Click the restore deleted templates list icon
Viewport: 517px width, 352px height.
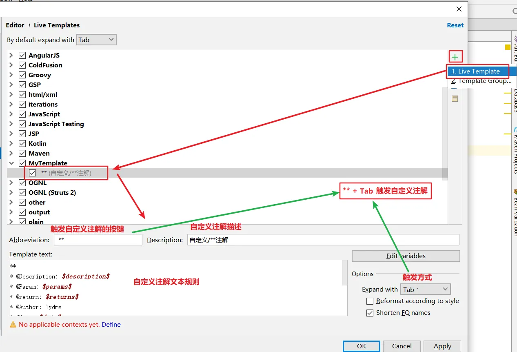pyautogui.click(x=455, y=98)
